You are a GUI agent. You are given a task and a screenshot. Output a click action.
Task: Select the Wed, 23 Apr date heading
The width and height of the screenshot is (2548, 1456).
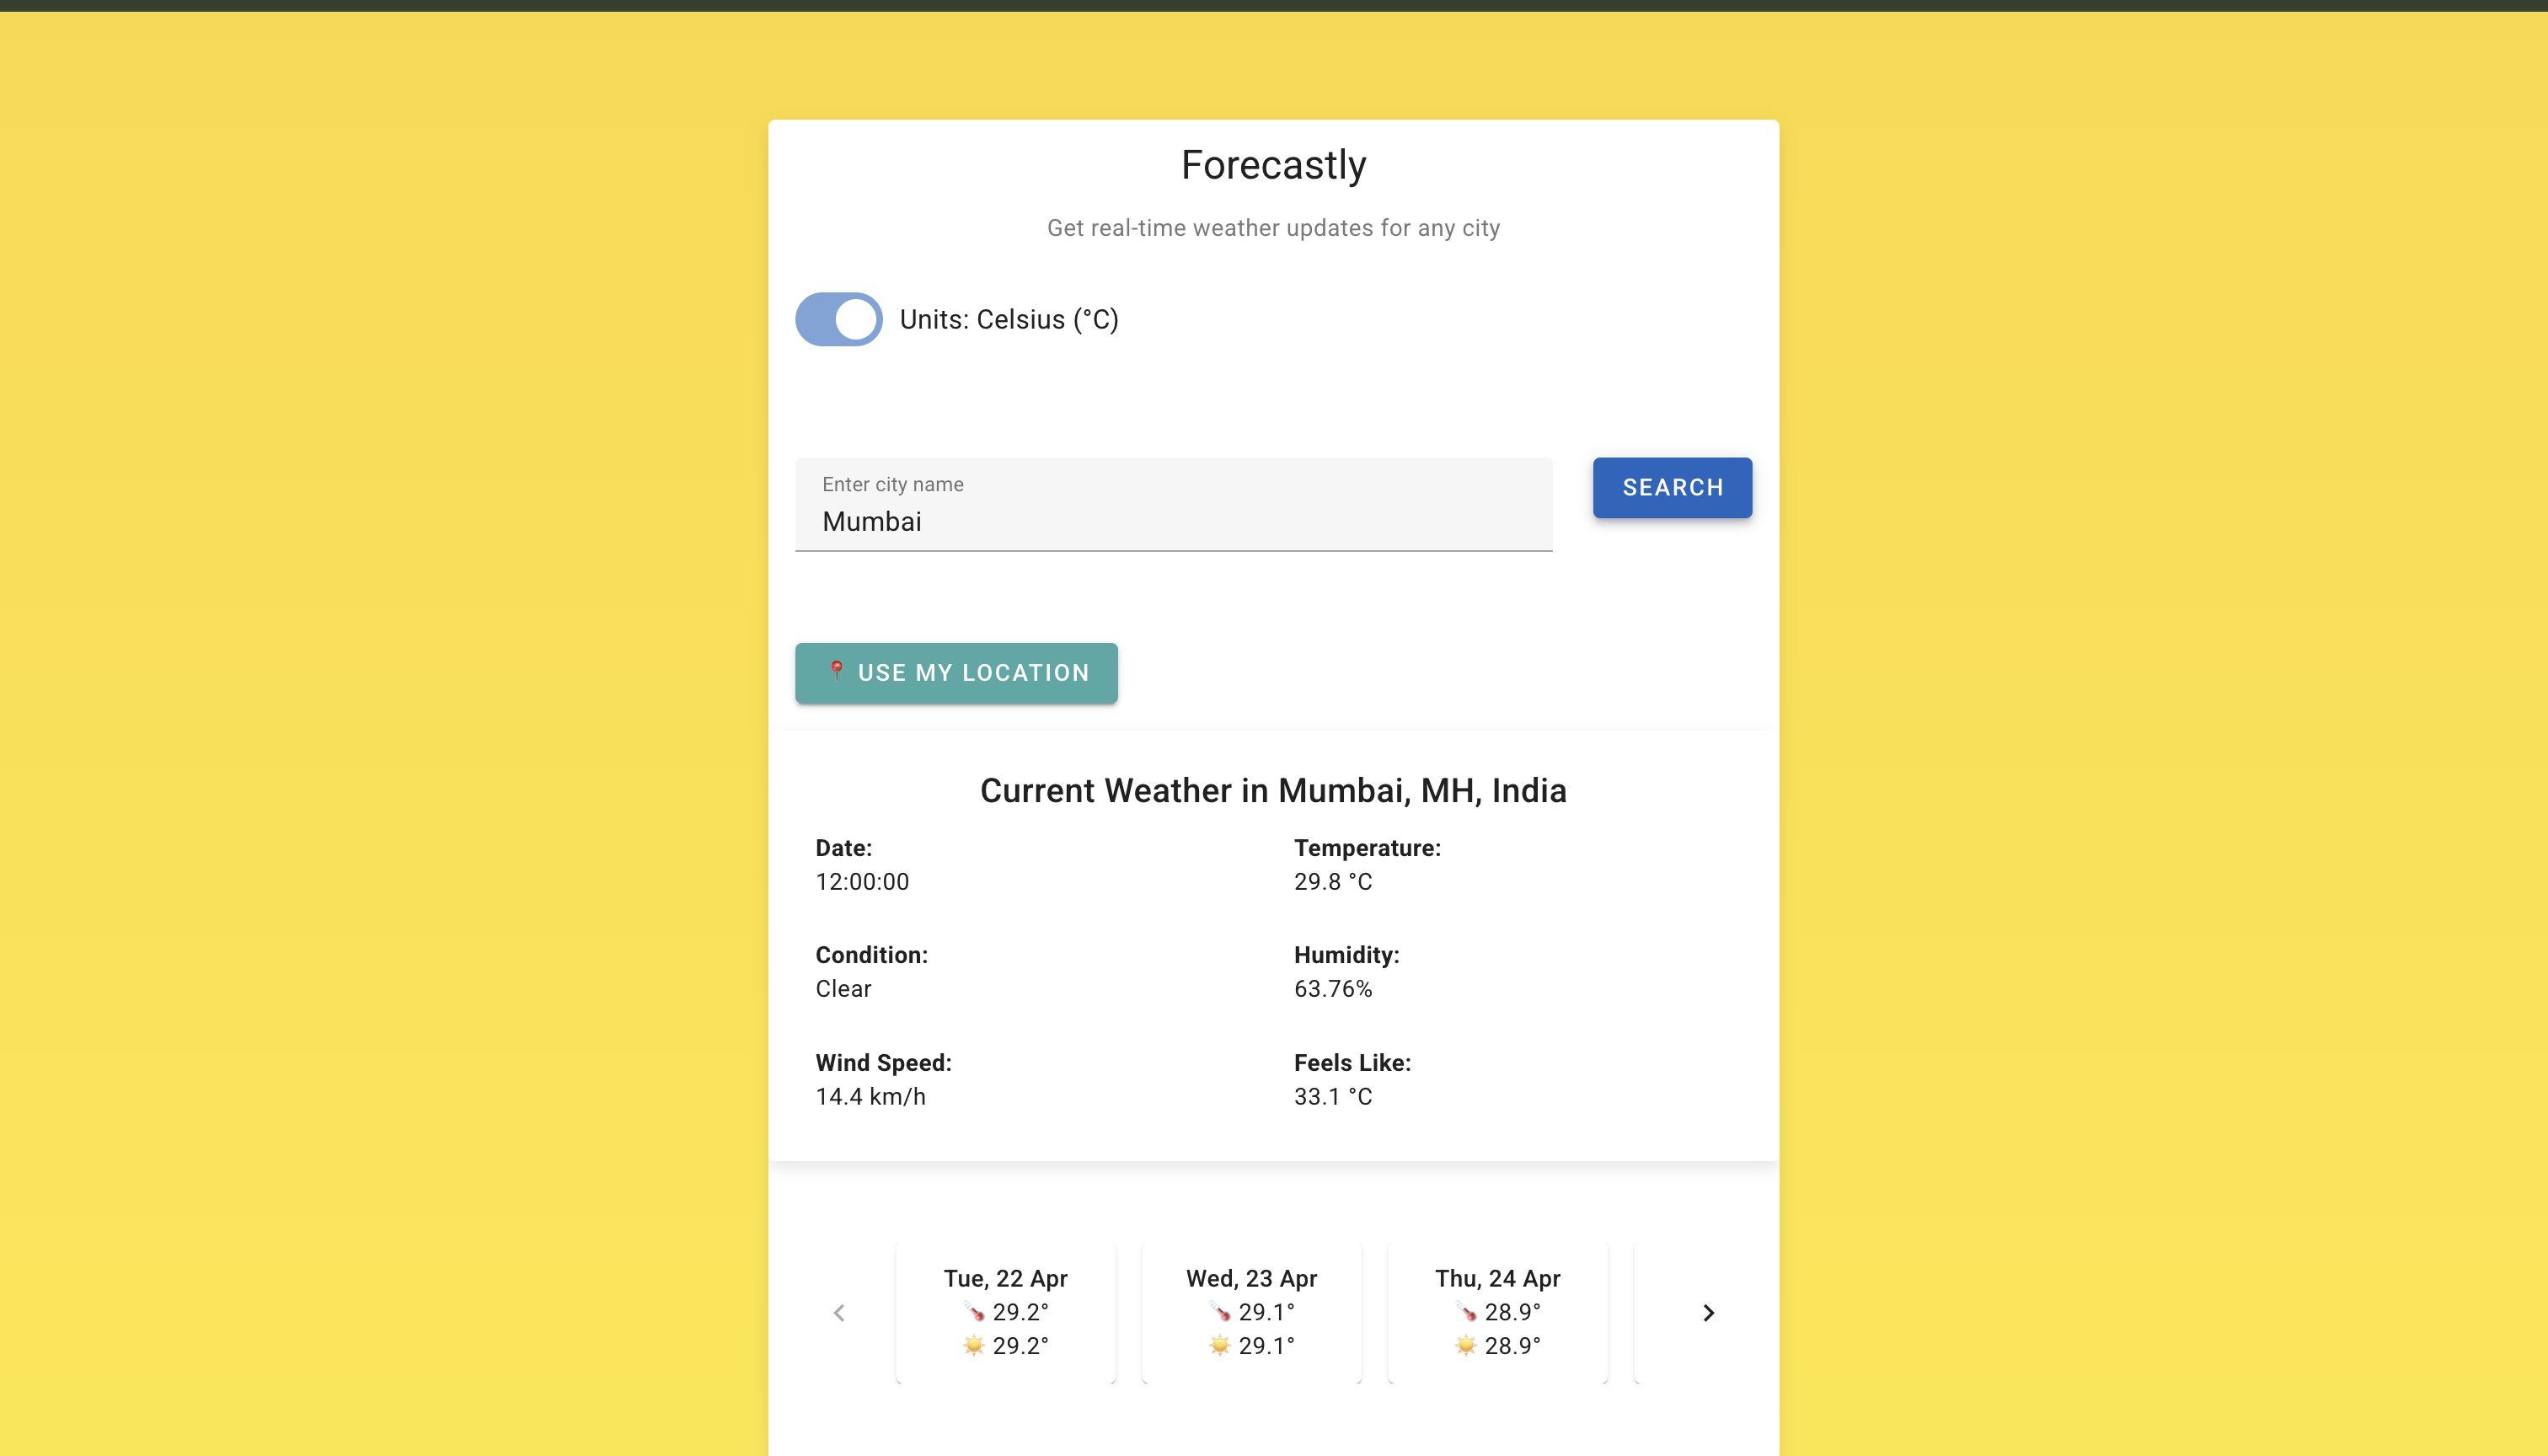[x=1251, y=1278]
